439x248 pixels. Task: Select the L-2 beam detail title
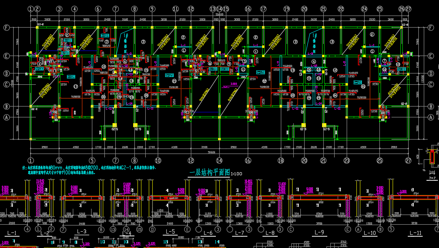[45, 233]
